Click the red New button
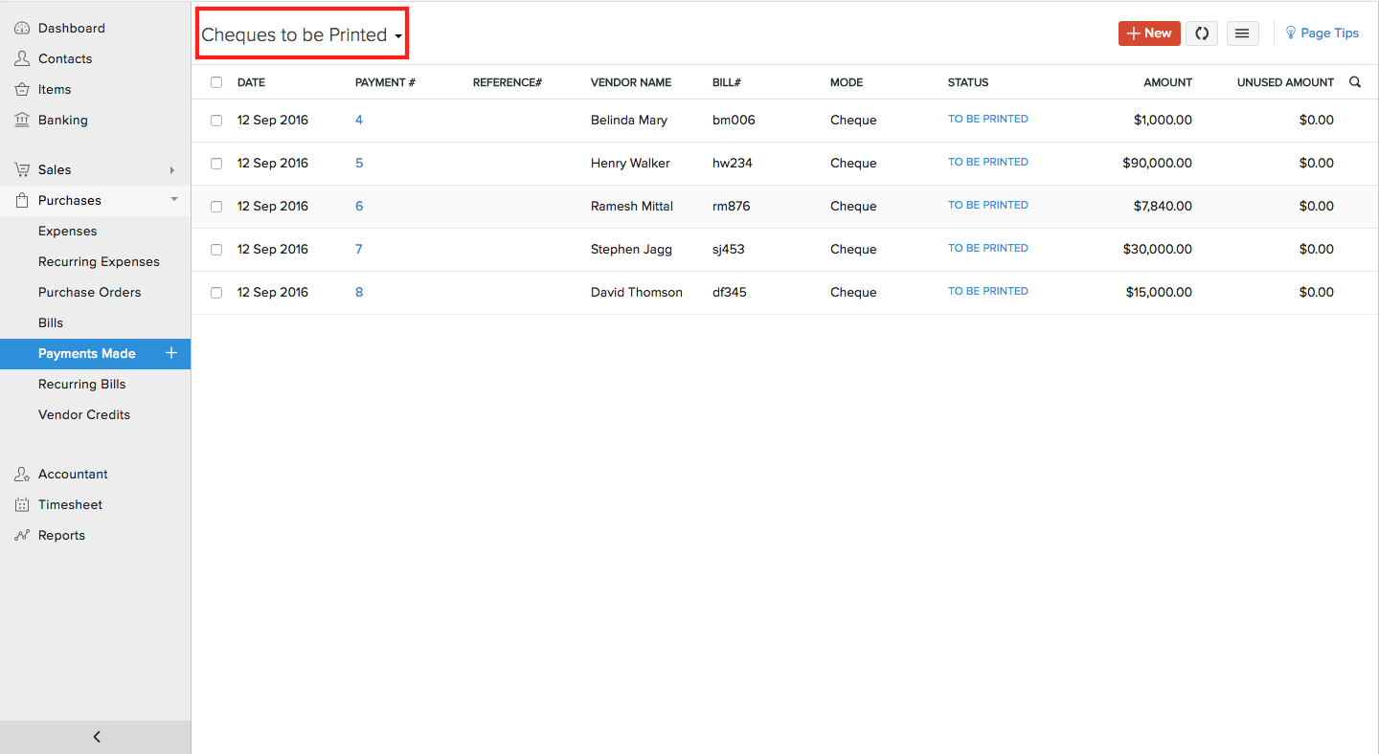The height and width of the screenshot is (754, 1379). 1148,33
